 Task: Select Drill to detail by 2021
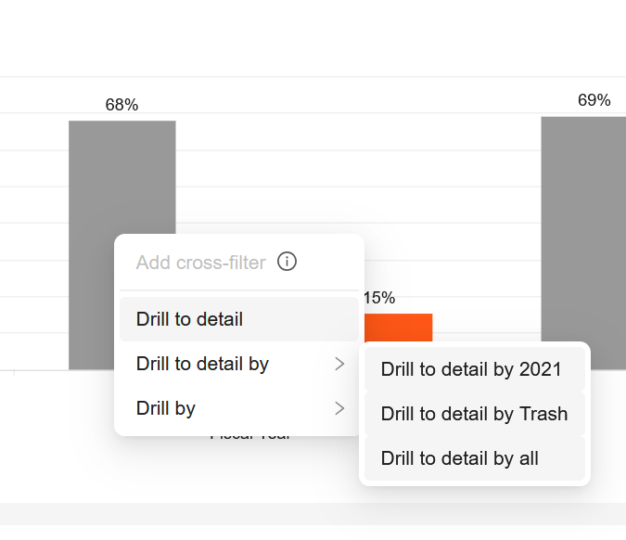471,369
